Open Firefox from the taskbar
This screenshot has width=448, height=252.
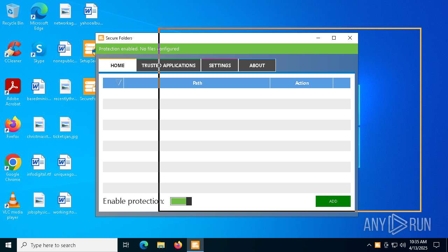pos(178,245)
